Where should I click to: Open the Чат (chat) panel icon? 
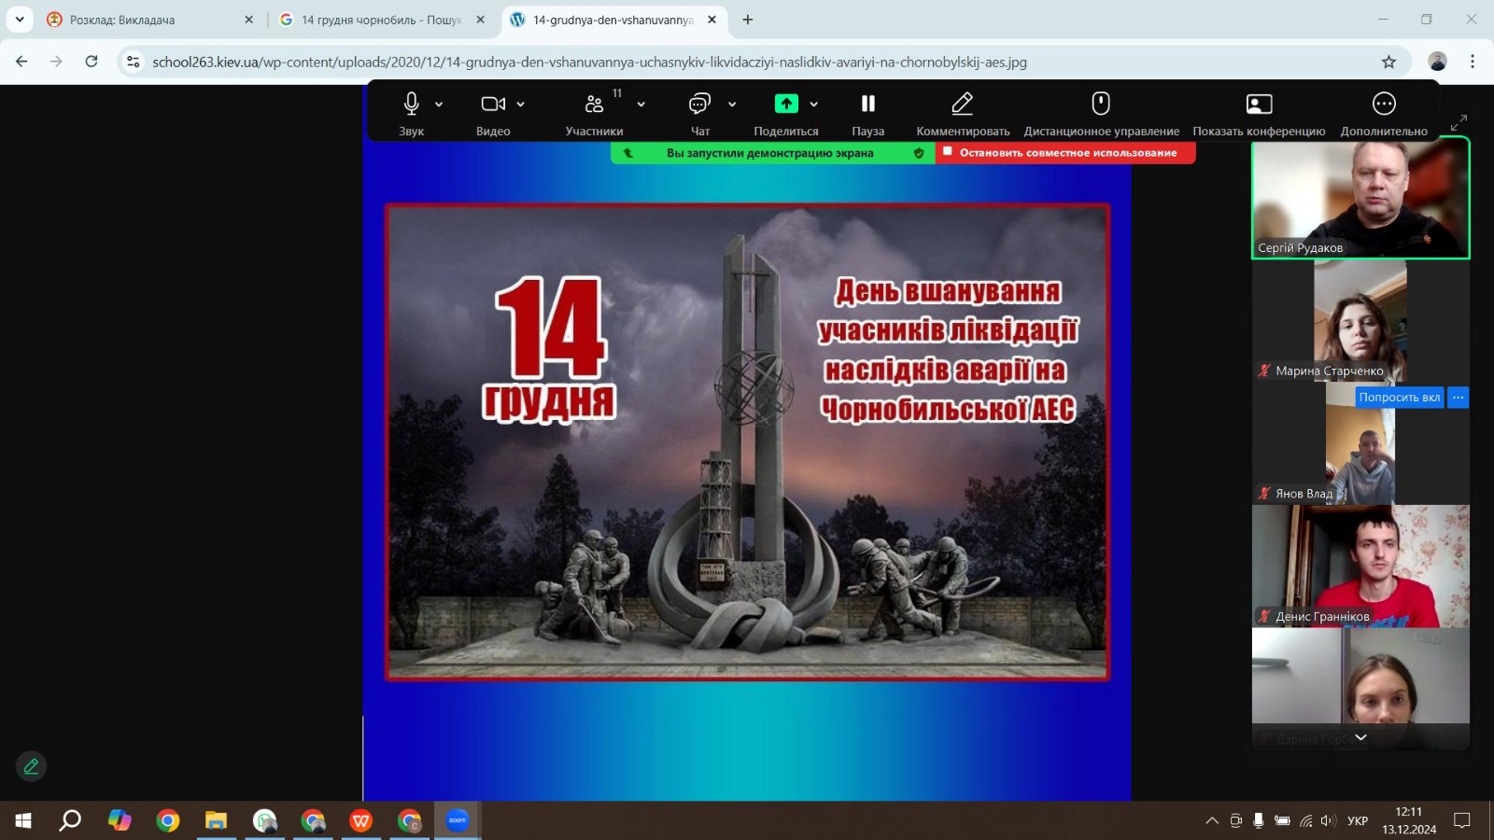699,105
